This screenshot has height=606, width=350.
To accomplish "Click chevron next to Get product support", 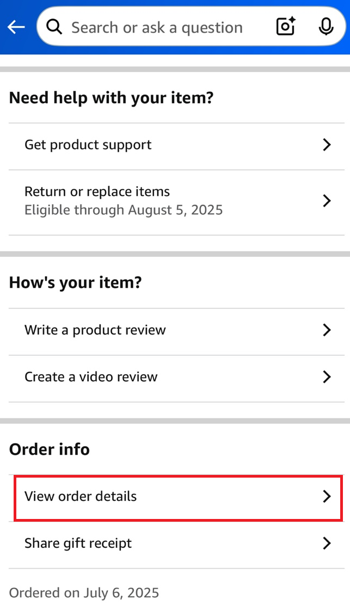I will tap(327, 145).
